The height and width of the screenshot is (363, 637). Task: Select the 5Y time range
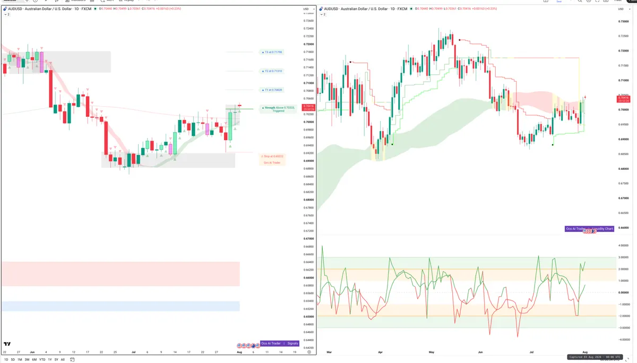click(x=56, y=359)
